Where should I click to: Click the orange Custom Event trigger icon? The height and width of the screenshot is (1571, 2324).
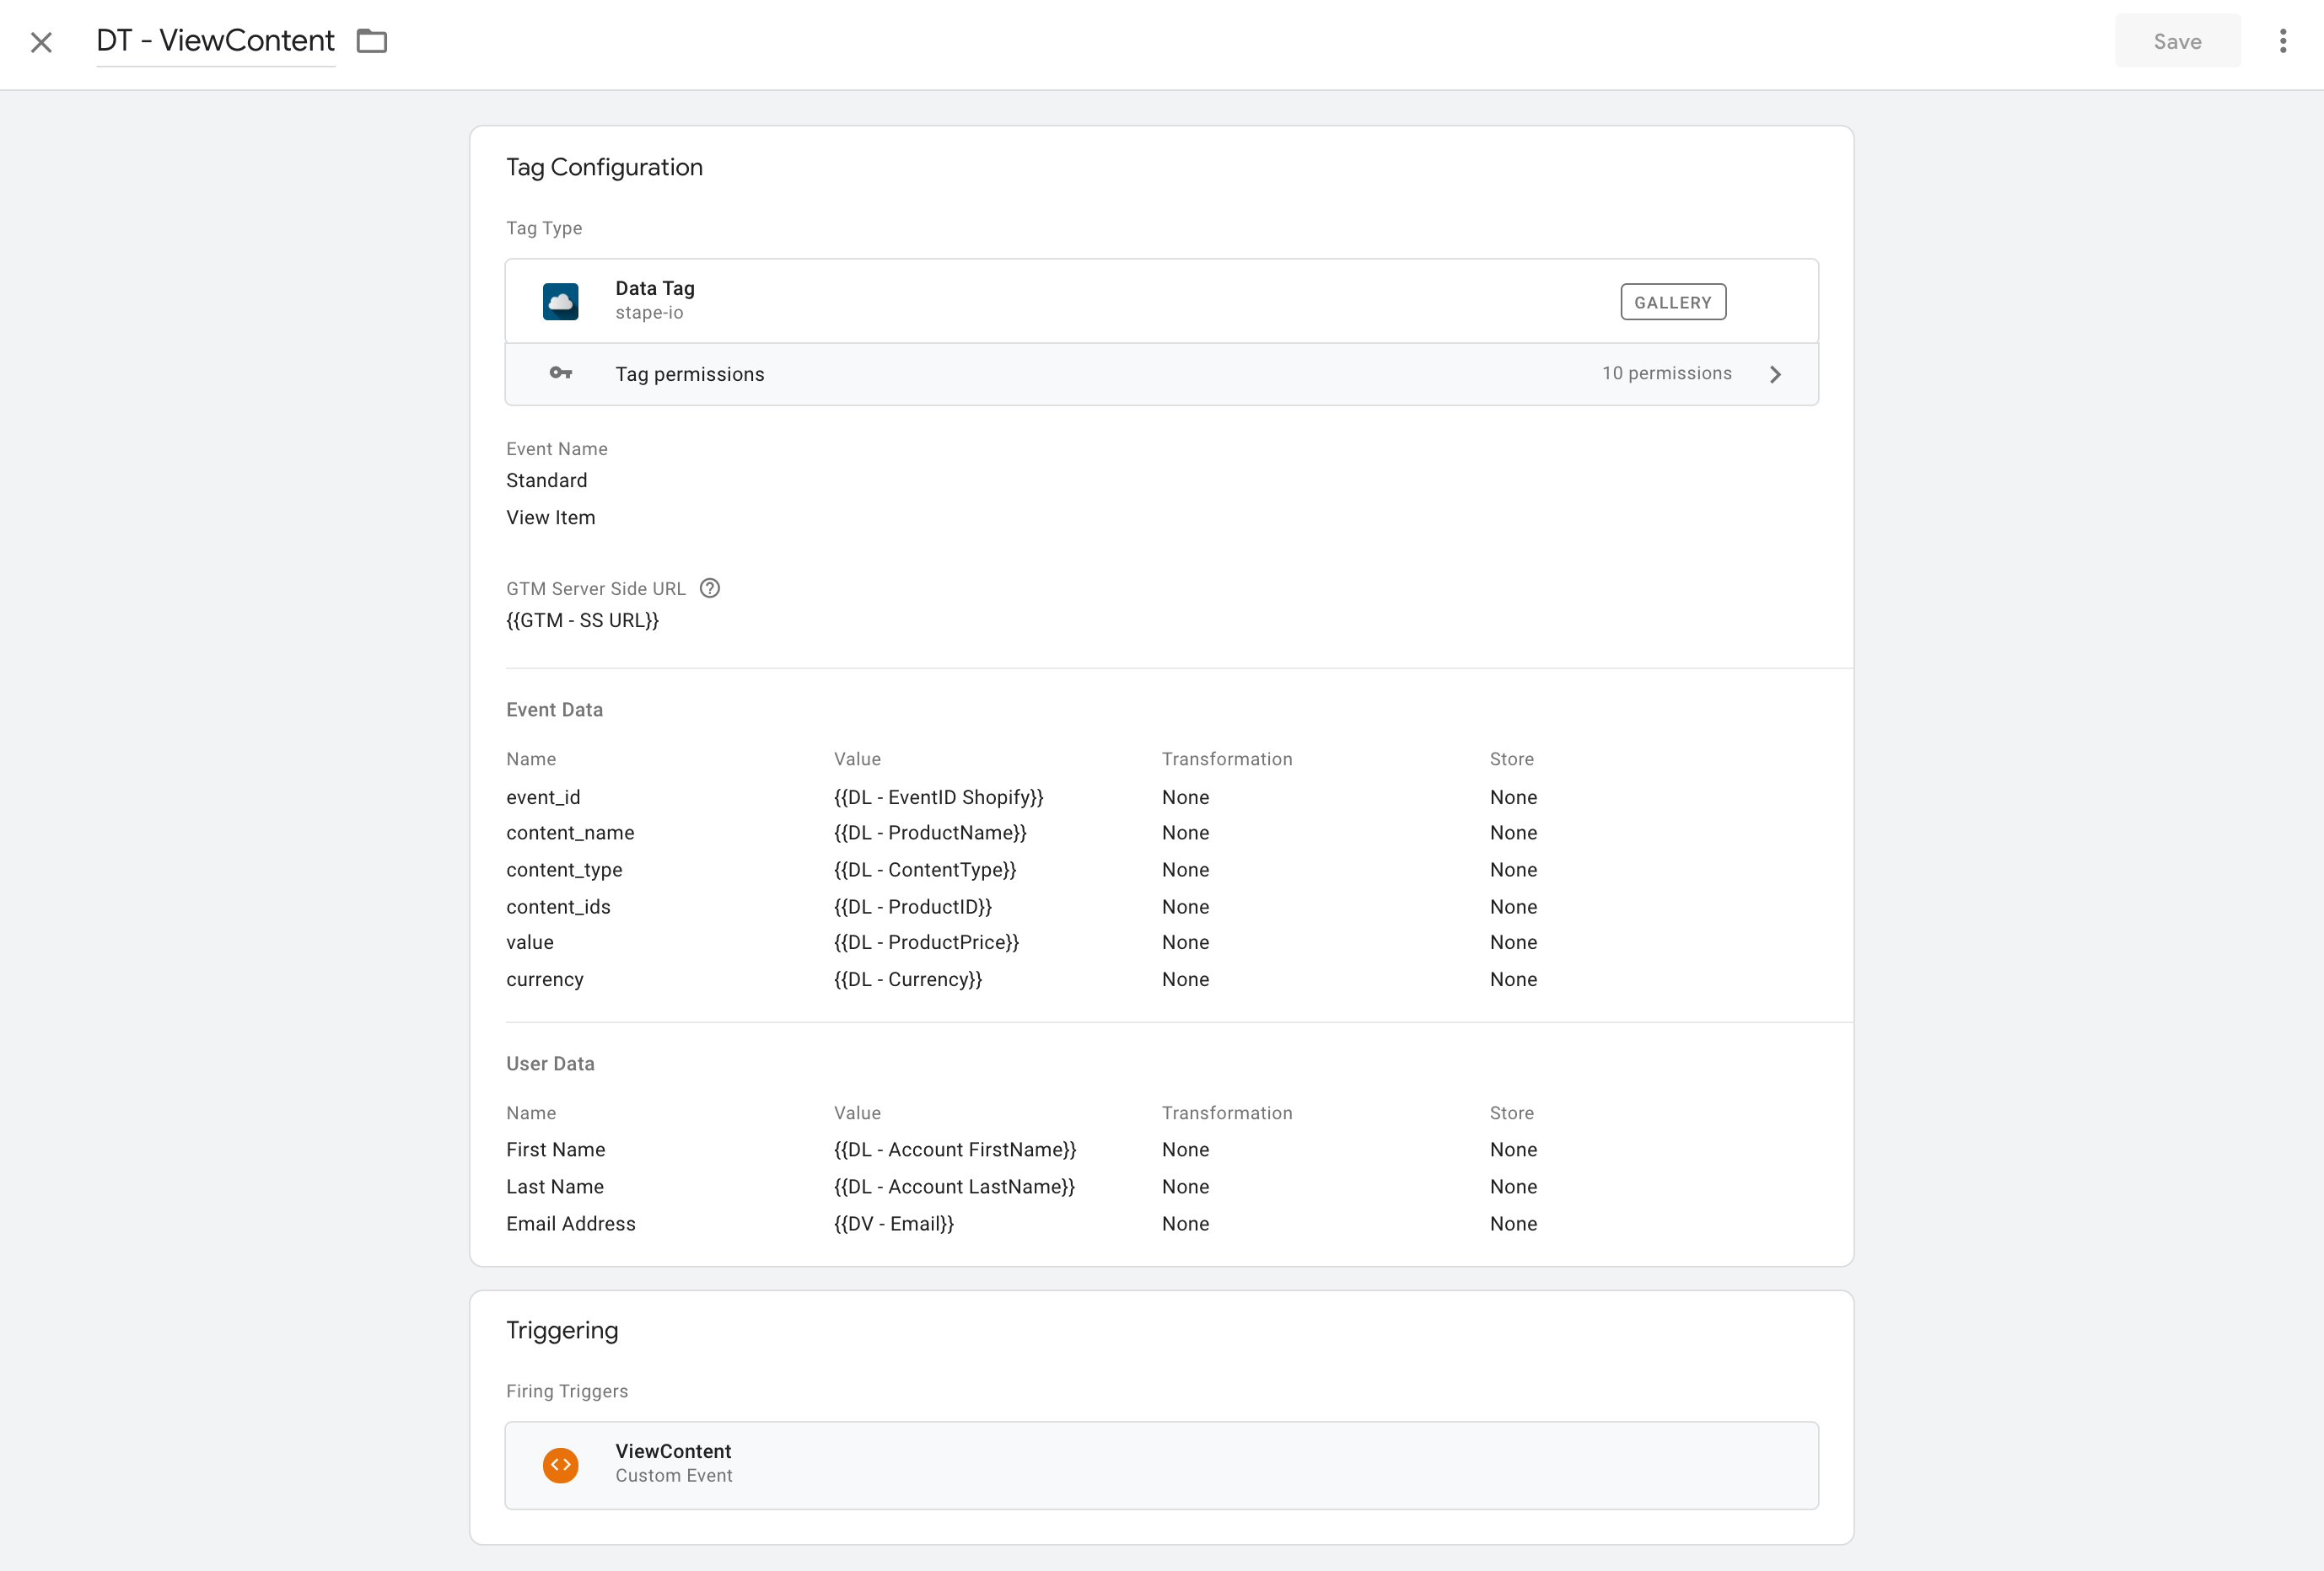pos(560,1465)
